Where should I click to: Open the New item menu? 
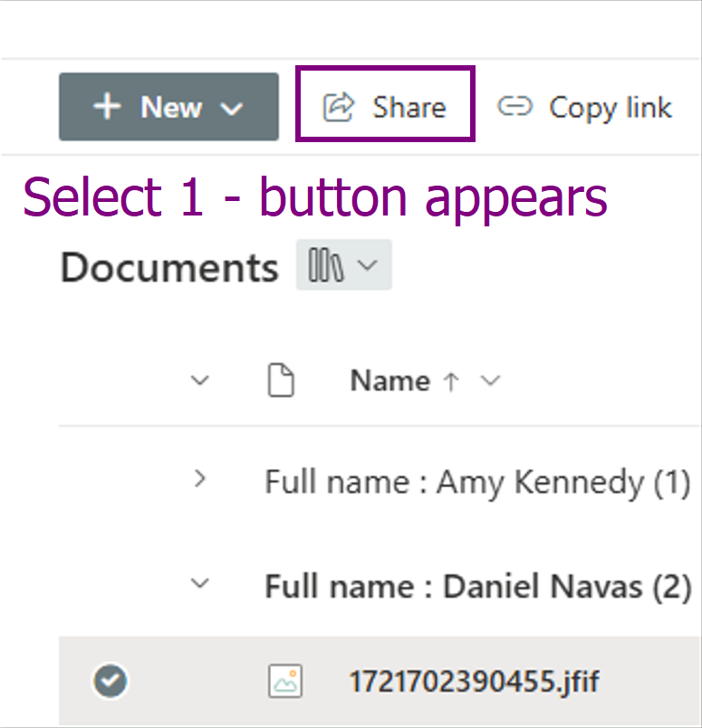[168, 107]
